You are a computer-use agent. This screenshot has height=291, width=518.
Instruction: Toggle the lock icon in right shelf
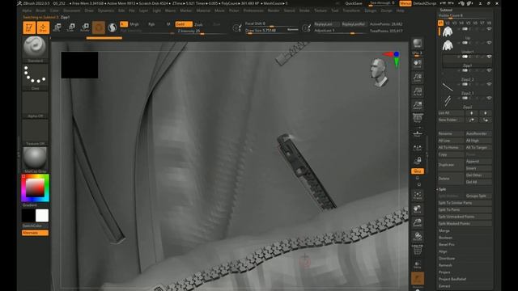[x=418, y=161]
